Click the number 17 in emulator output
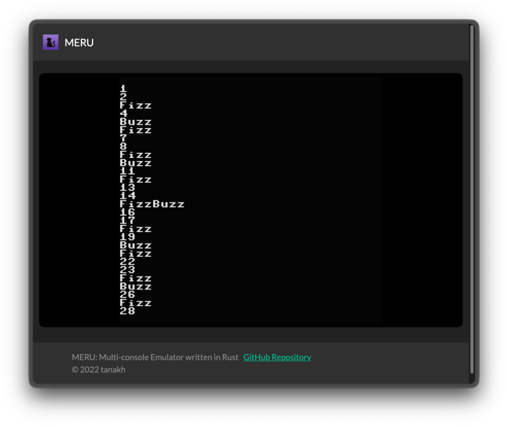 127,220
